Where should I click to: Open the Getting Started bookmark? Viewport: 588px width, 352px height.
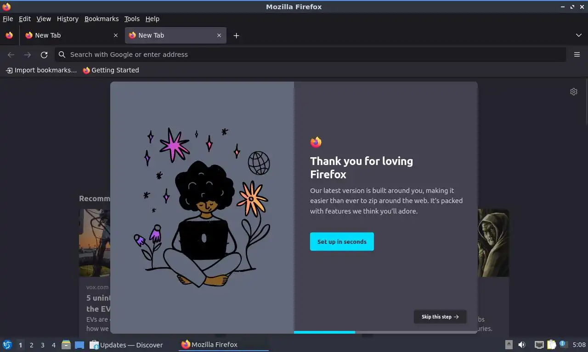click(111, 70)
